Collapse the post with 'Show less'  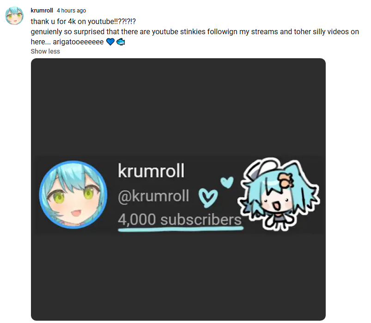(x=45, y=51)
